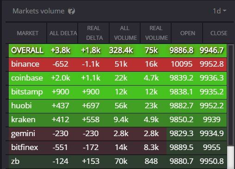Click kraken all volume 9.4k
Viewport: 235px width, 169px height.
pos(121,119)
